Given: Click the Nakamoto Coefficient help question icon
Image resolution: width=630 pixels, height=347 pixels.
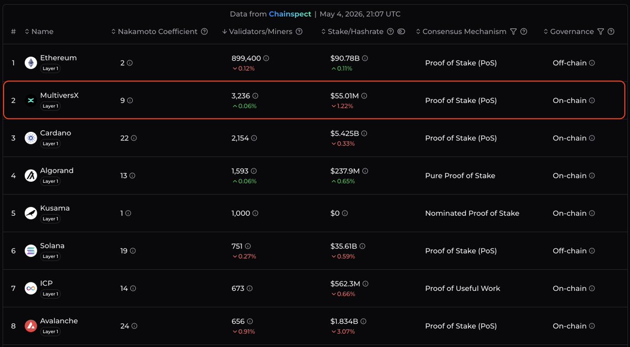Looking at the screenshot, I should coord(204,31).
